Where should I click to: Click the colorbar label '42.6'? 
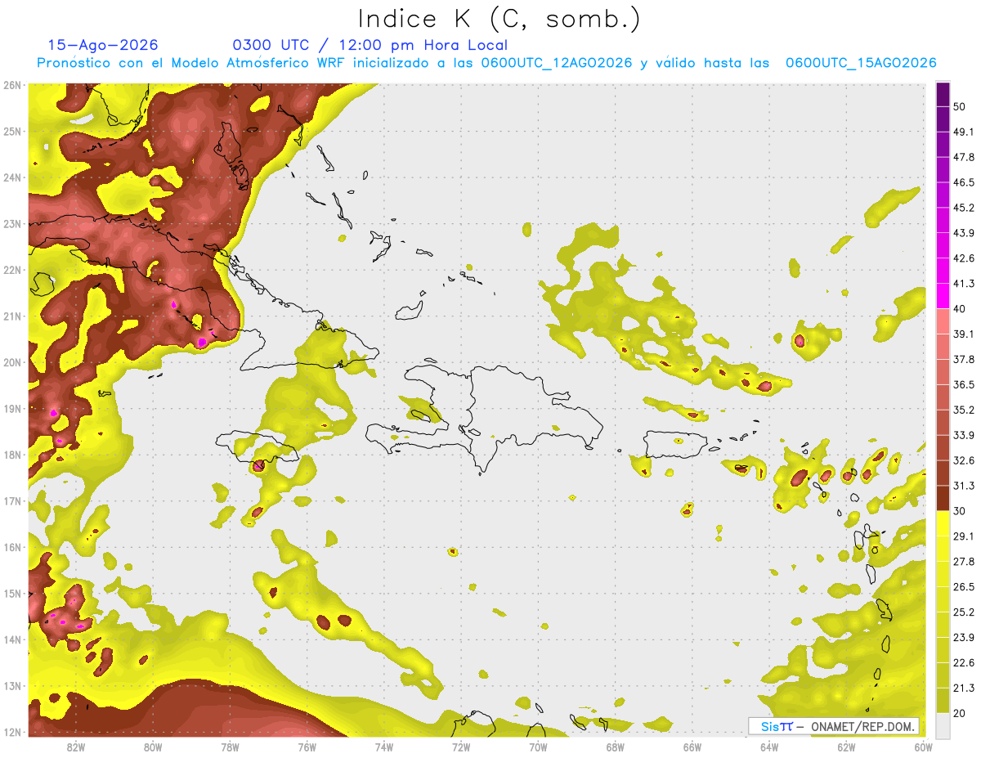click(x=963, y=258)
